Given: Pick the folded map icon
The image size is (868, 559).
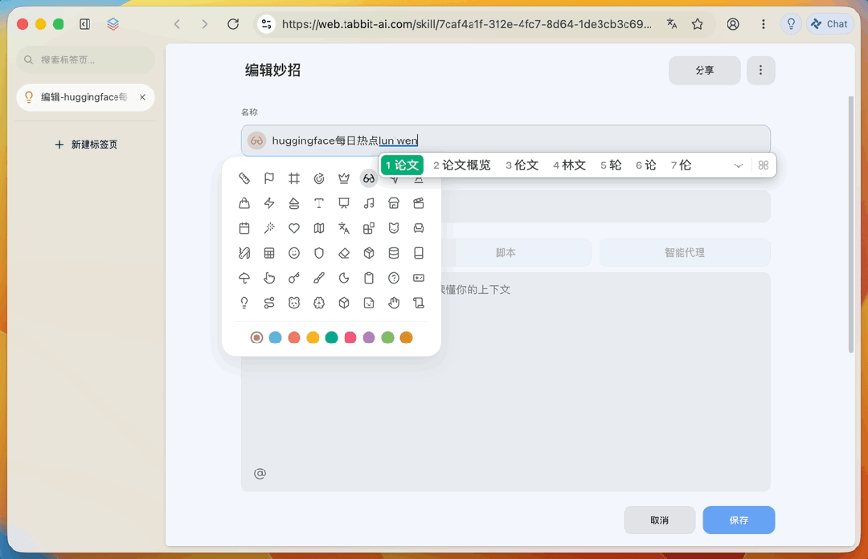Looking at the screenshot, I should [319, 228].
